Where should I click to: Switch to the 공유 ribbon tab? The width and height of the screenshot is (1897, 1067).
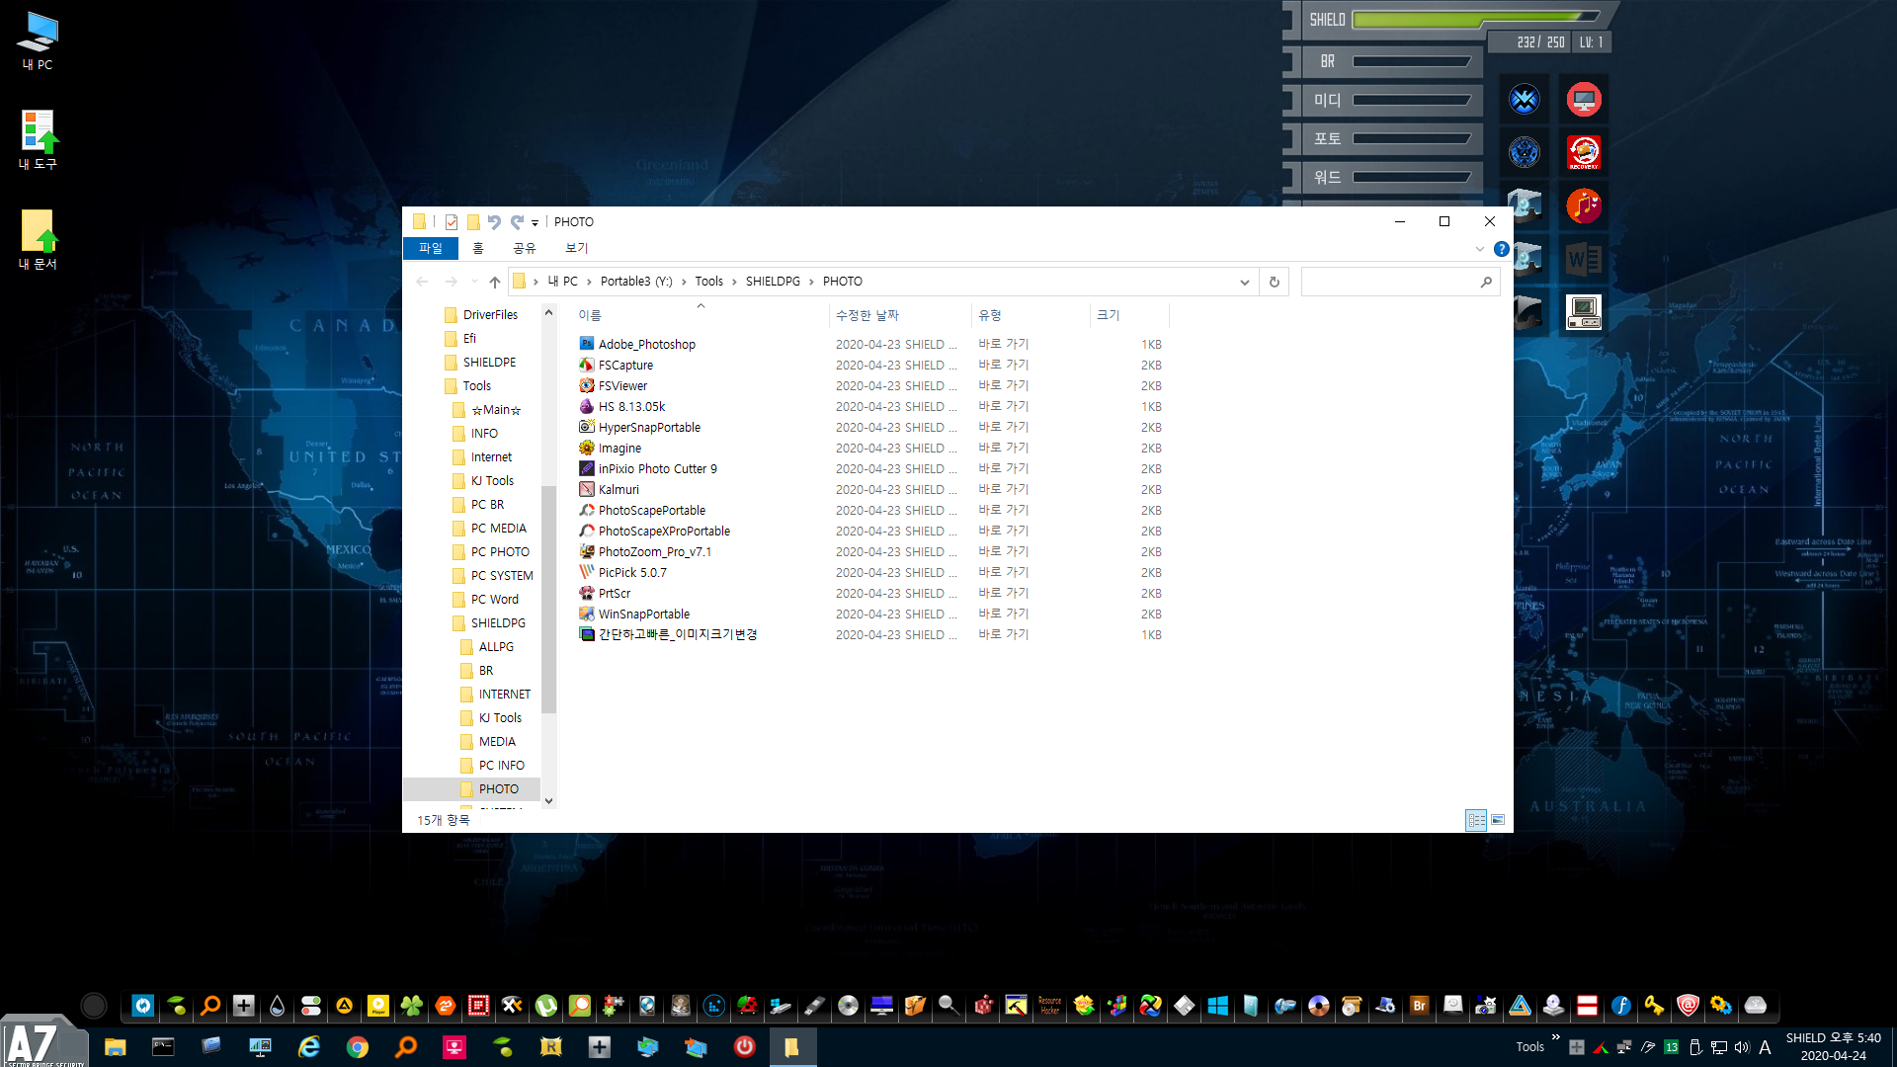click(525, 248)
